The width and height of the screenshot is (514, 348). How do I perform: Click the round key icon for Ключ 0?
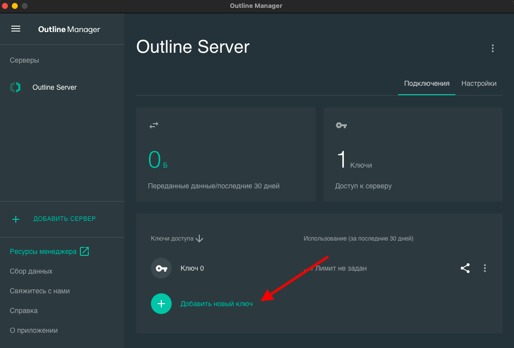(x=161, y=268)
